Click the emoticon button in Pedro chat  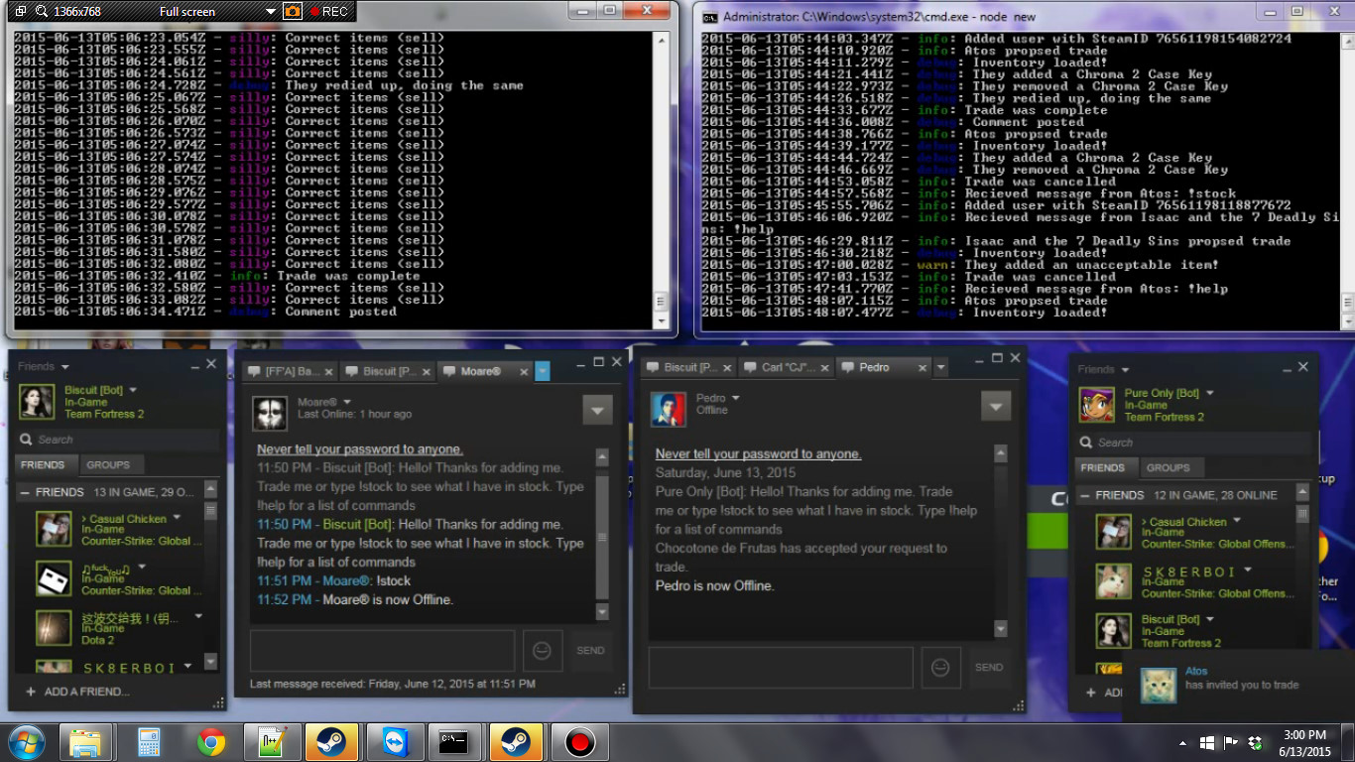click(x=940, y=668)
